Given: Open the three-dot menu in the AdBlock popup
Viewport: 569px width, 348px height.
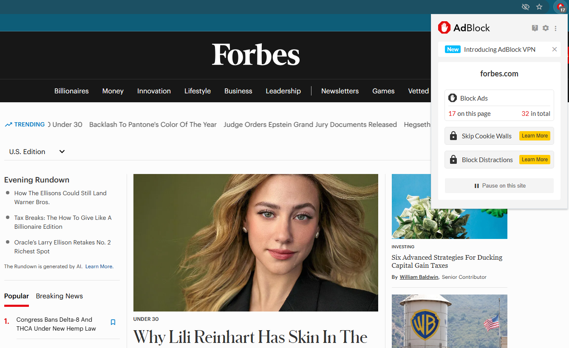Looking at the screenshot, I should coord(555,28).
